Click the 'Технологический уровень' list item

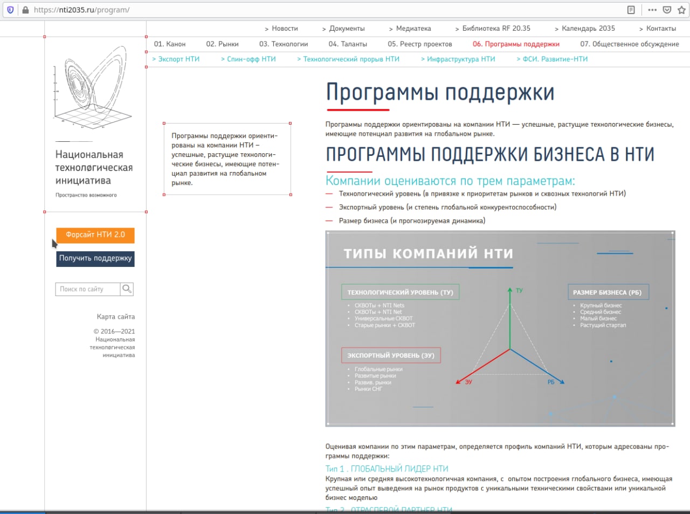point(482,194)
